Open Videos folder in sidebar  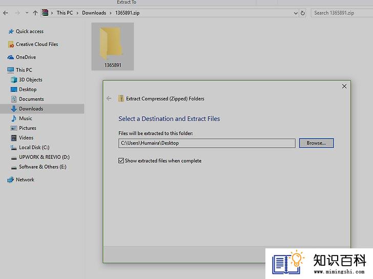[x=26, y=138]
